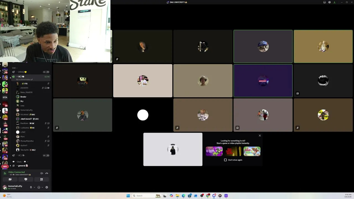Focus the yellow smiley avatar tile
This screenshot has width=354, height=199.
[323, 115]
